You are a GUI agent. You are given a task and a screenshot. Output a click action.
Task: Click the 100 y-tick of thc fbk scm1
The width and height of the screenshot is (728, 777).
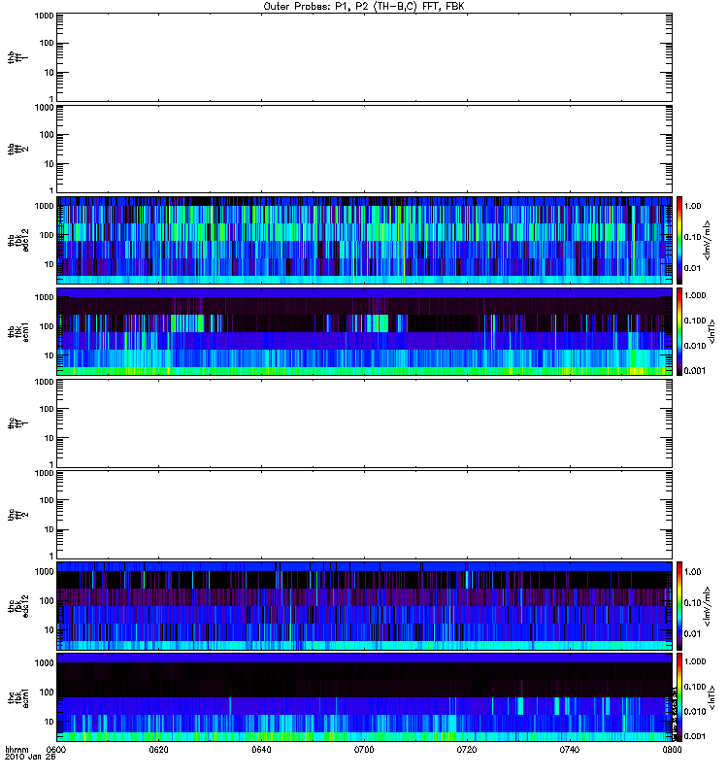(47, 693)
